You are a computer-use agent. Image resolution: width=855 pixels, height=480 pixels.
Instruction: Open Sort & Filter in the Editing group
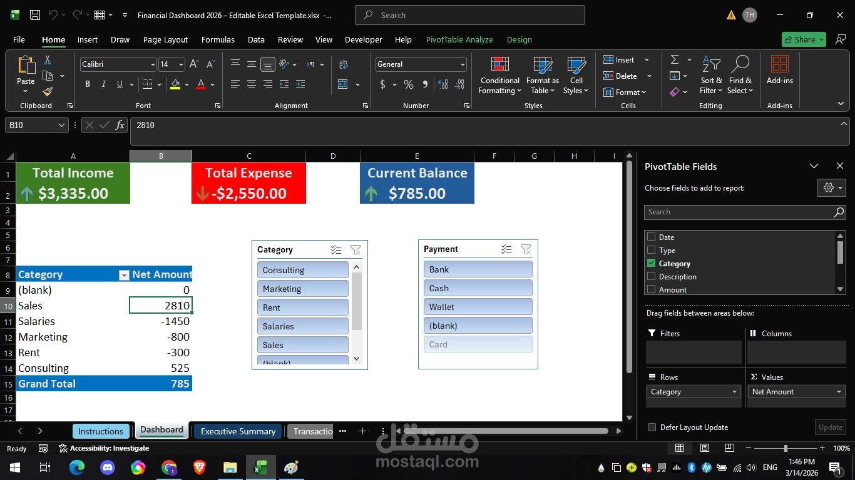pyautogui.click(x=710, y=76)
